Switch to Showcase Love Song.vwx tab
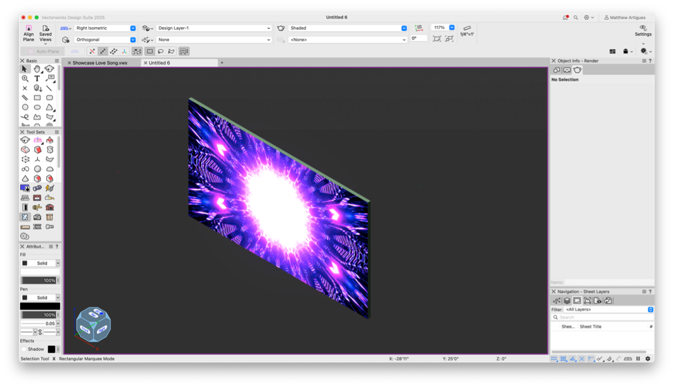This screenshot has width=675, height=389. pos(100,63)
